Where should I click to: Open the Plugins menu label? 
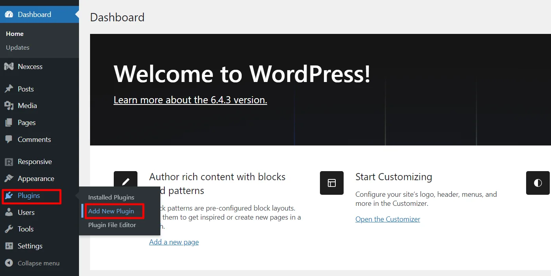29,196
